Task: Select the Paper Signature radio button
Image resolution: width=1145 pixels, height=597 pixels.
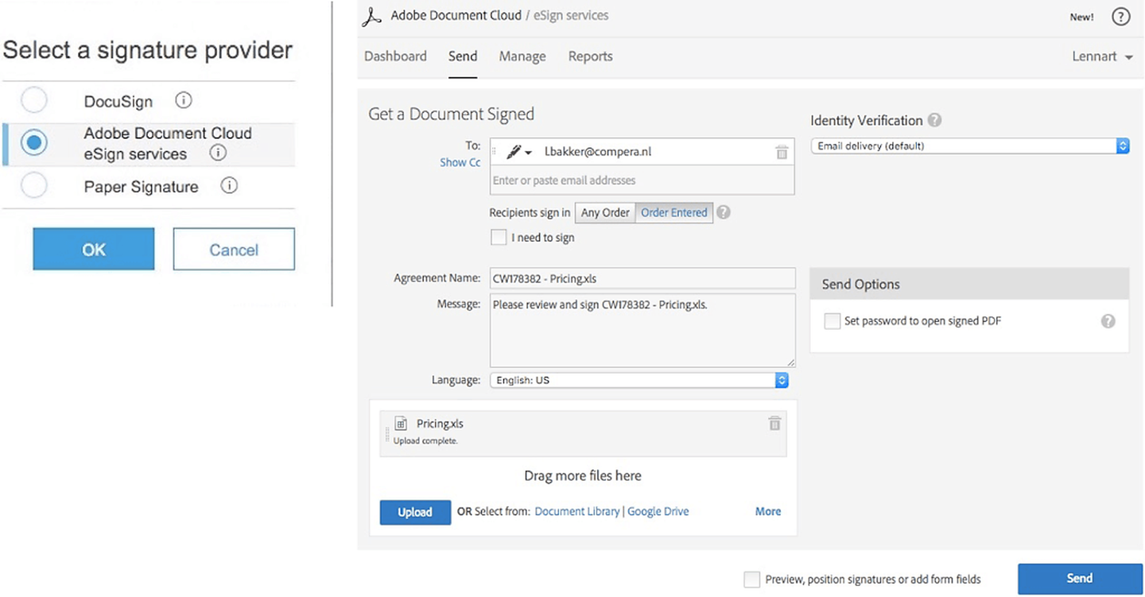Action: [x=33, y=186]
